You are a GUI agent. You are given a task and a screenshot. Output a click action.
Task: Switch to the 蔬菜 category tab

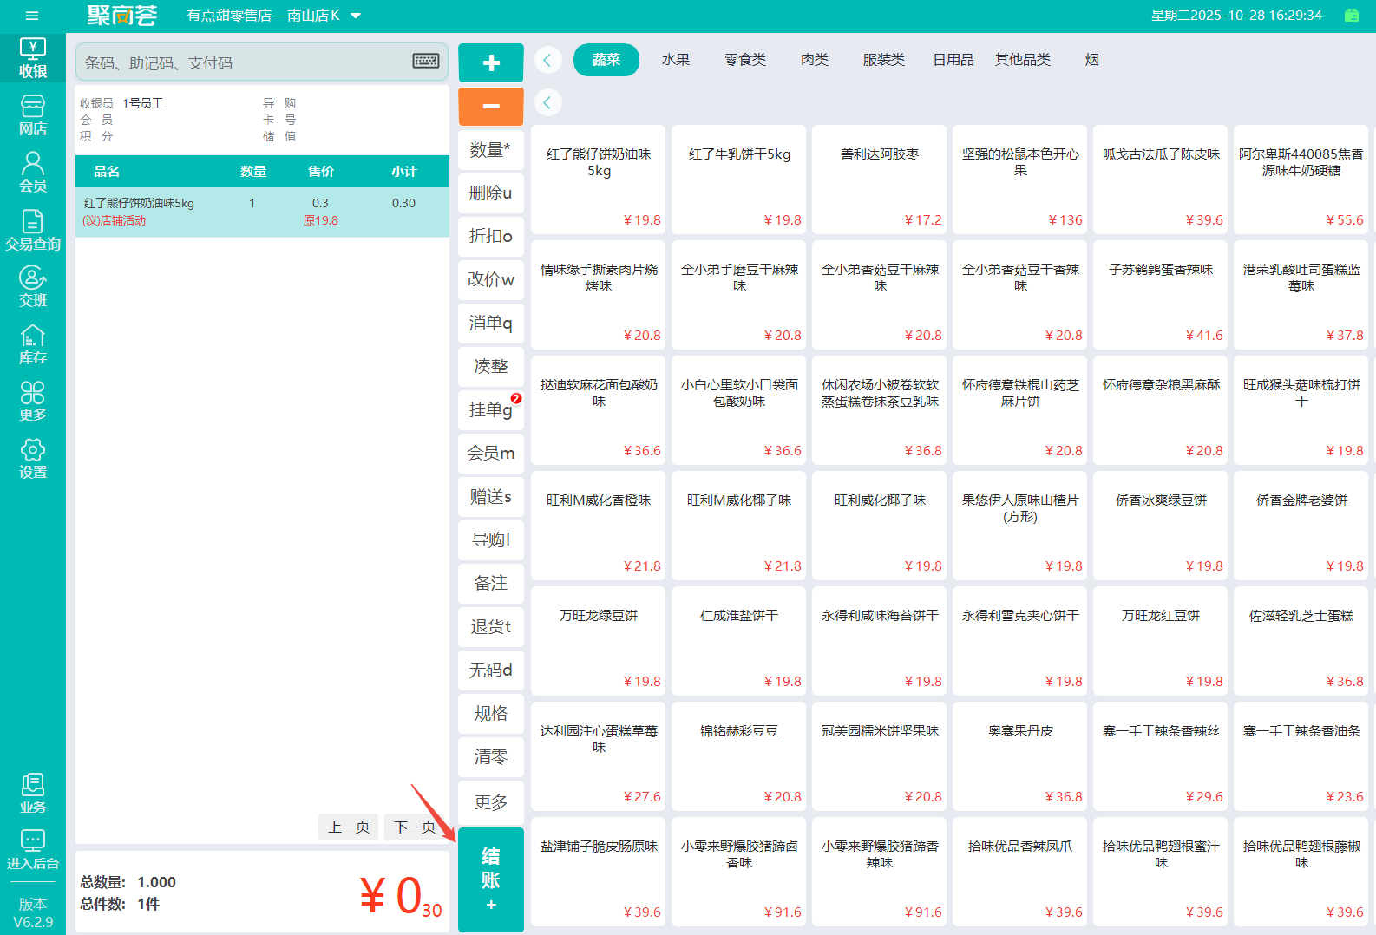606,60
